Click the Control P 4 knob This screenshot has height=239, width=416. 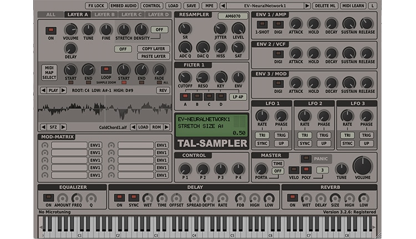pyautogui.click(x=239, y=169)
